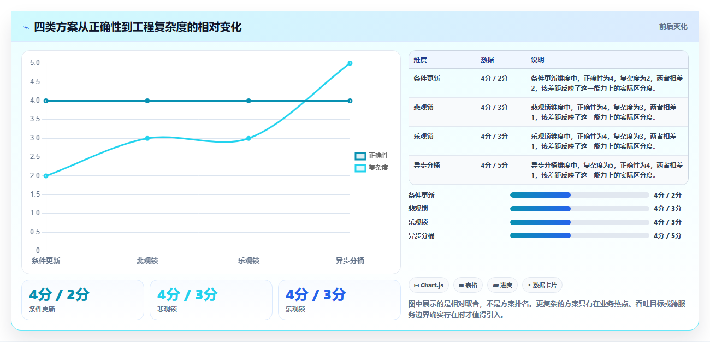Open the 4分 / 3分 乐观锁 stat card
This screenshot has height=342, width=710.
click(x=339, y=300)
